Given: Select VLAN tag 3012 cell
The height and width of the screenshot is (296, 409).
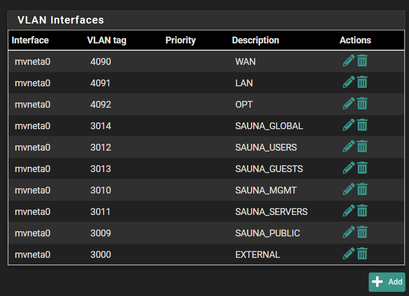Looking at the screenshot, I should 101,147.
